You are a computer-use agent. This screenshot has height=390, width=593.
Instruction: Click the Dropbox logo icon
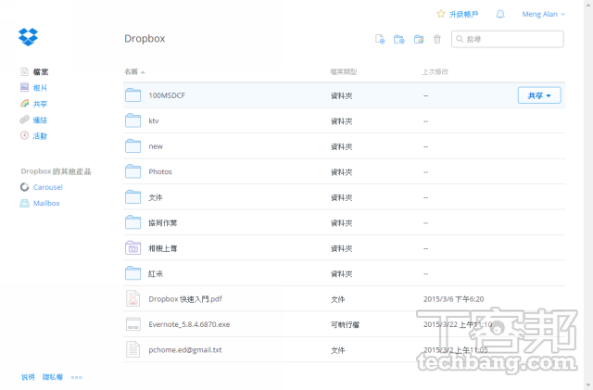pyautogui.click(x=28, y=38)
